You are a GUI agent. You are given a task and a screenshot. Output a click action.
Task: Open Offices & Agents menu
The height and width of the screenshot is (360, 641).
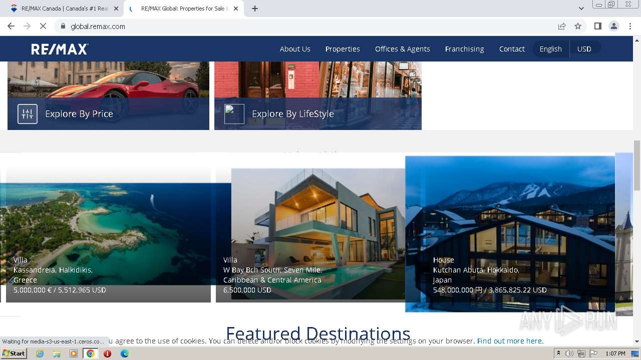(403, 49)
